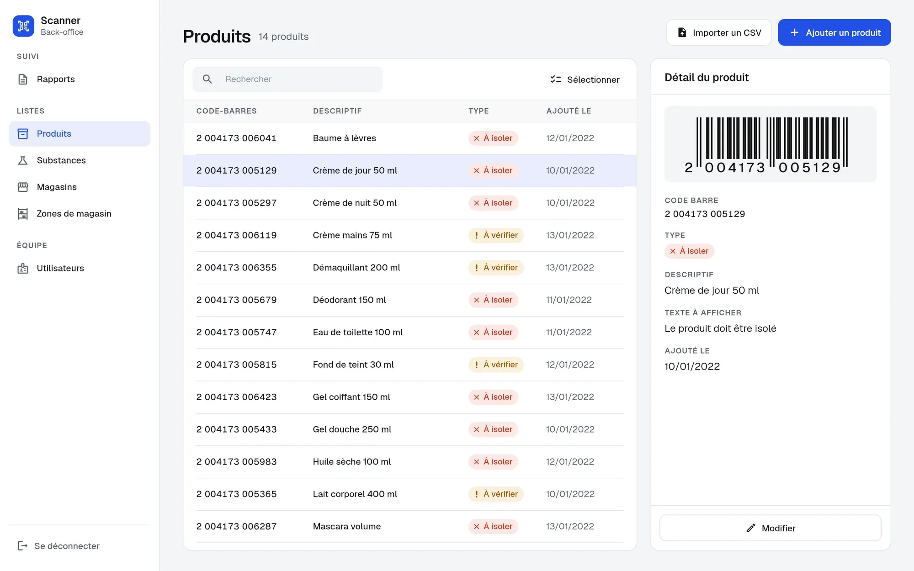Click the pencil icon on Modifier
The image size is (914, 571).
pyautogui.click(x=751, y=528)
